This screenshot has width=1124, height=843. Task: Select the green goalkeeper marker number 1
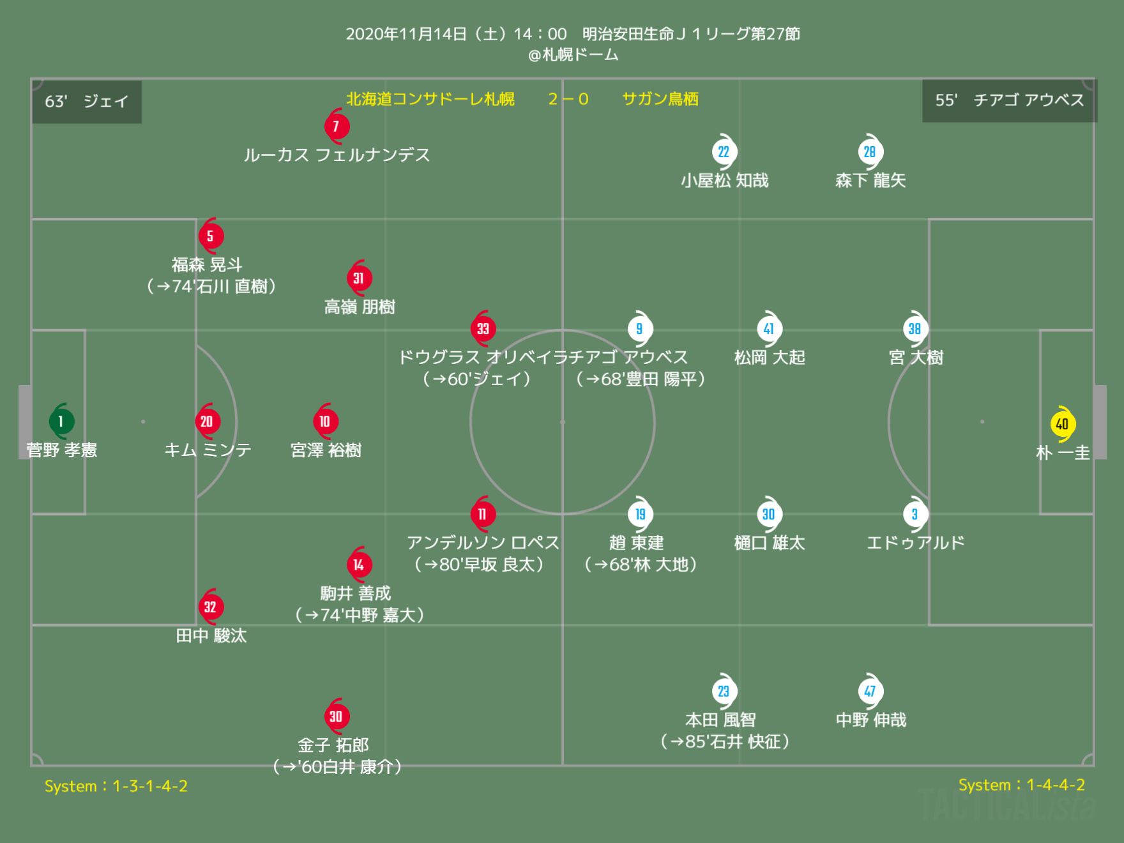[61, 421]
